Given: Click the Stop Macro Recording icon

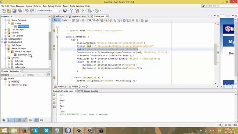Looking at the screenshot, I should (x=137, y=20).
